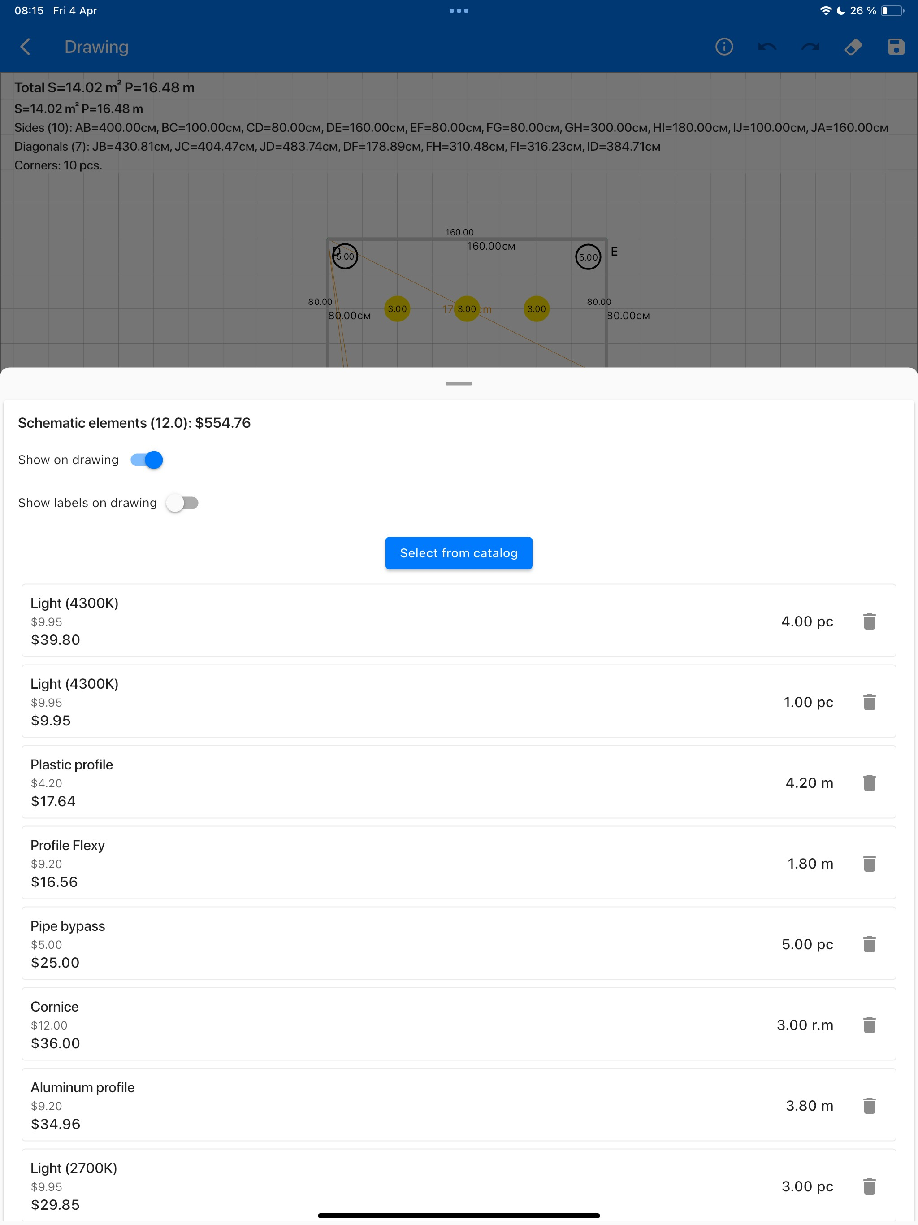This screenshot has height=1225, width=918.
Task: Save the drawing
Action: [896, 47]
